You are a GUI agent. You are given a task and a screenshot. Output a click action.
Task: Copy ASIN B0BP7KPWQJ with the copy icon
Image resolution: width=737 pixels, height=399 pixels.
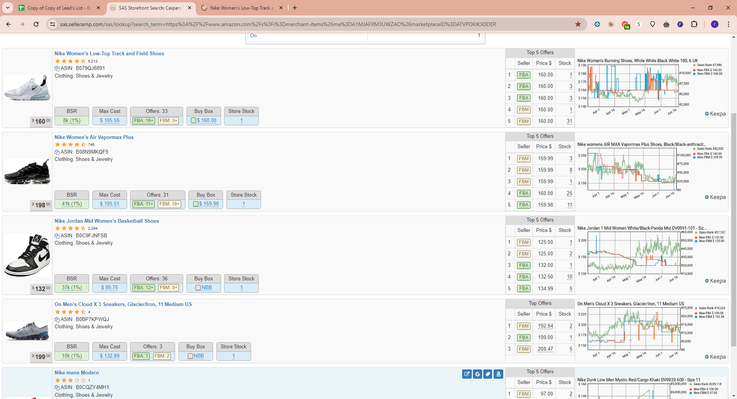(x=57, y=320)
